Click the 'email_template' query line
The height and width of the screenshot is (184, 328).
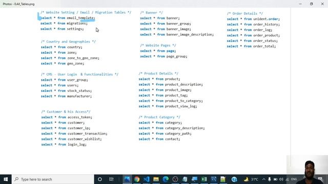(x=68, y=18)
